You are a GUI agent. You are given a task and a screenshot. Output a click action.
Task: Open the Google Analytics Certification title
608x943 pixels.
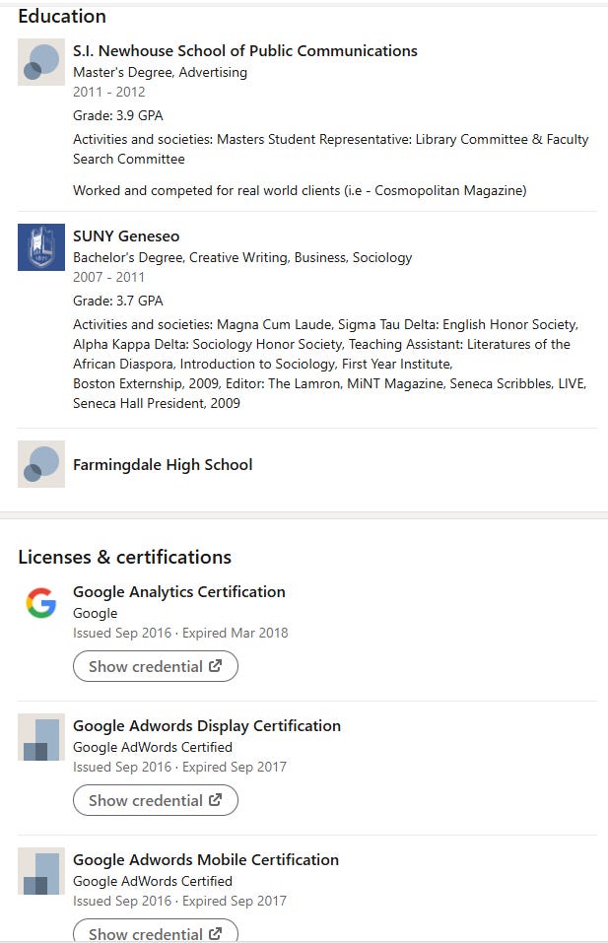(179, 592)
